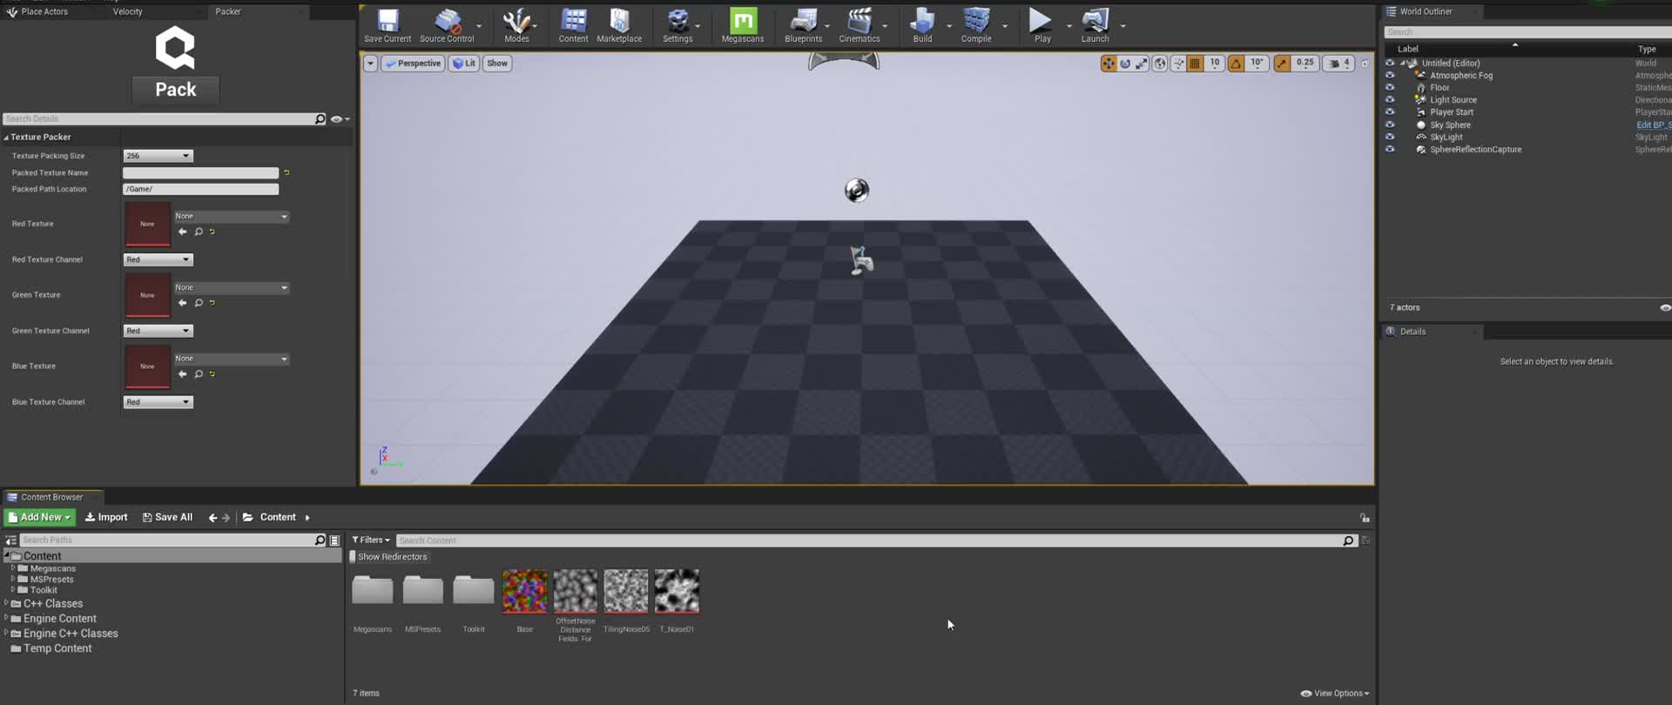Open the Texture Packing Size dropdown
The height and width of the screenshot is (705, 1672).
coord(158,156)
